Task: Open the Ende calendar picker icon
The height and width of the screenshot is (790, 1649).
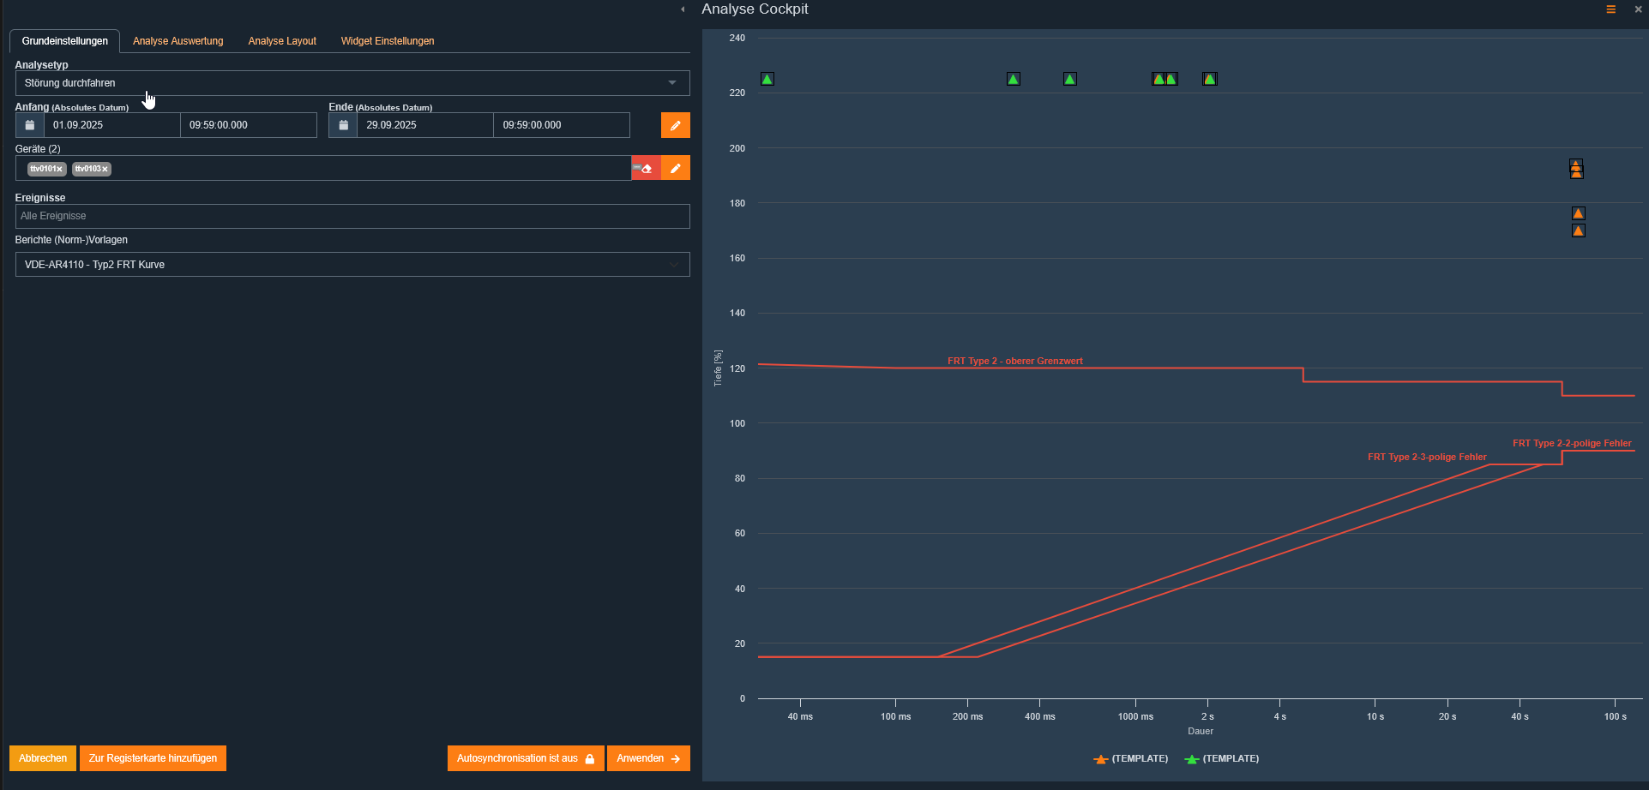Action: [342, 125]
